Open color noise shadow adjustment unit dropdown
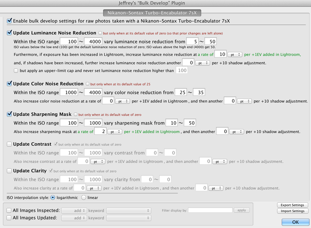The height and width of the screenshot is (228, 311). pyautogui.click(x=245, y=101)
